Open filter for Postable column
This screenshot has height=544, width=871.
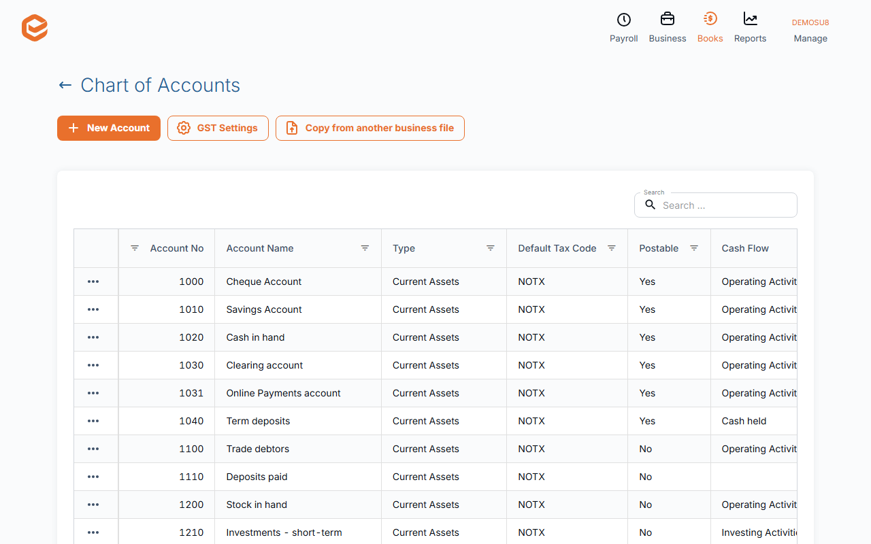pyautogui.click(x=693, y=248)
